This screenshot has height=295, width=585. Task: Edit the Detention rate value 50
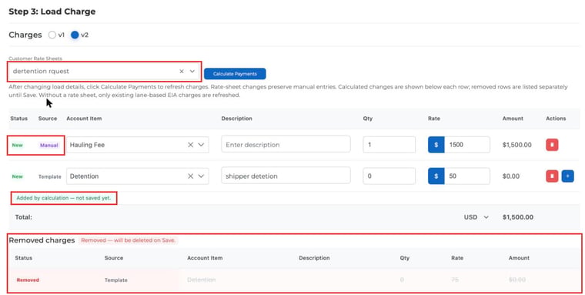(x=467, y=176)
